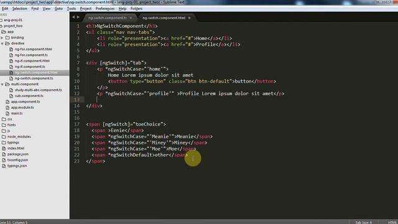
Task: Open ng-for.component.ts file
Action: point(31,55)
